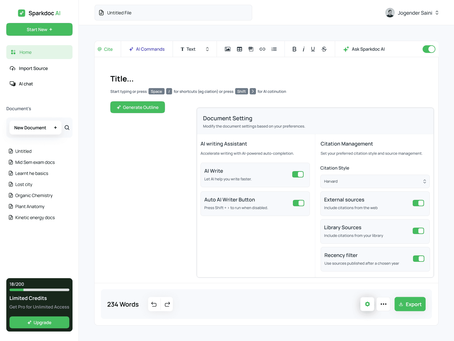Turn off the External sources switch
The height and width of the screenshot is (341, 454).
(418, 203)
